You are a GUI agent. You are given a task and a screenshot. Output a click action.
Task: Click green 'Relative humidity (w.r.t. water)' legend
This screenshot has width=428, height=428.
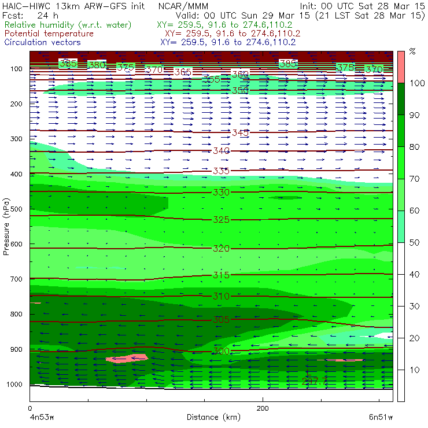click(68, 25)
